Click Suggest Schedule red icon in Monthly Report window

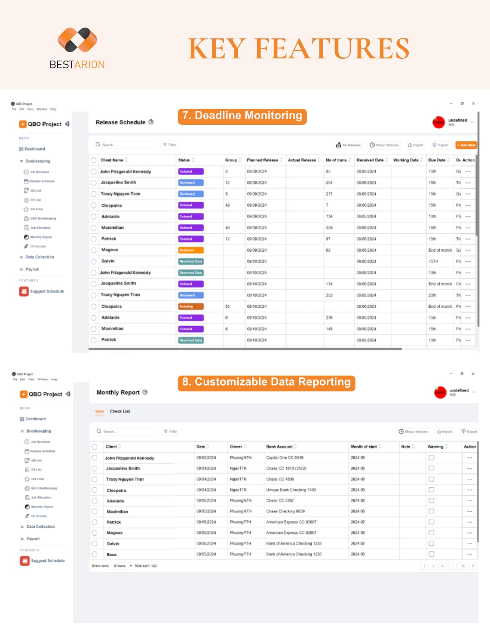[x=25, y=561]
